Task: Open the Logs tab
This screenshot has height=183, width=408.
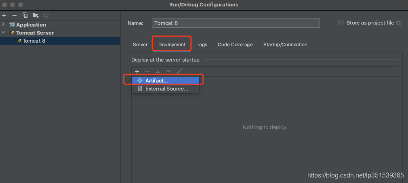Action: pos(202,45)
